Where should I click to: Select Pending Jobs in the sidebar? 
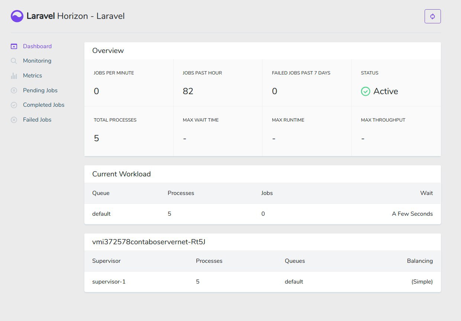click(40, 90)
